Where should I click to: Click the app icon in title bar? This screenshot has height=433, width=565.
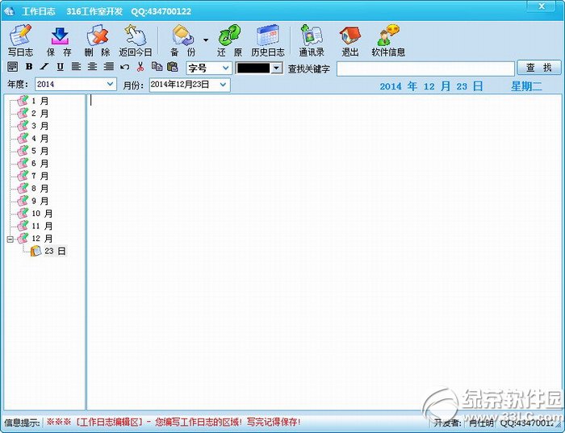pos(9,11)
